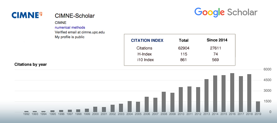Click the CITATION INDEX heading
Screen dimensions: 277x123
pyautogui.click(x=147, y=41)
